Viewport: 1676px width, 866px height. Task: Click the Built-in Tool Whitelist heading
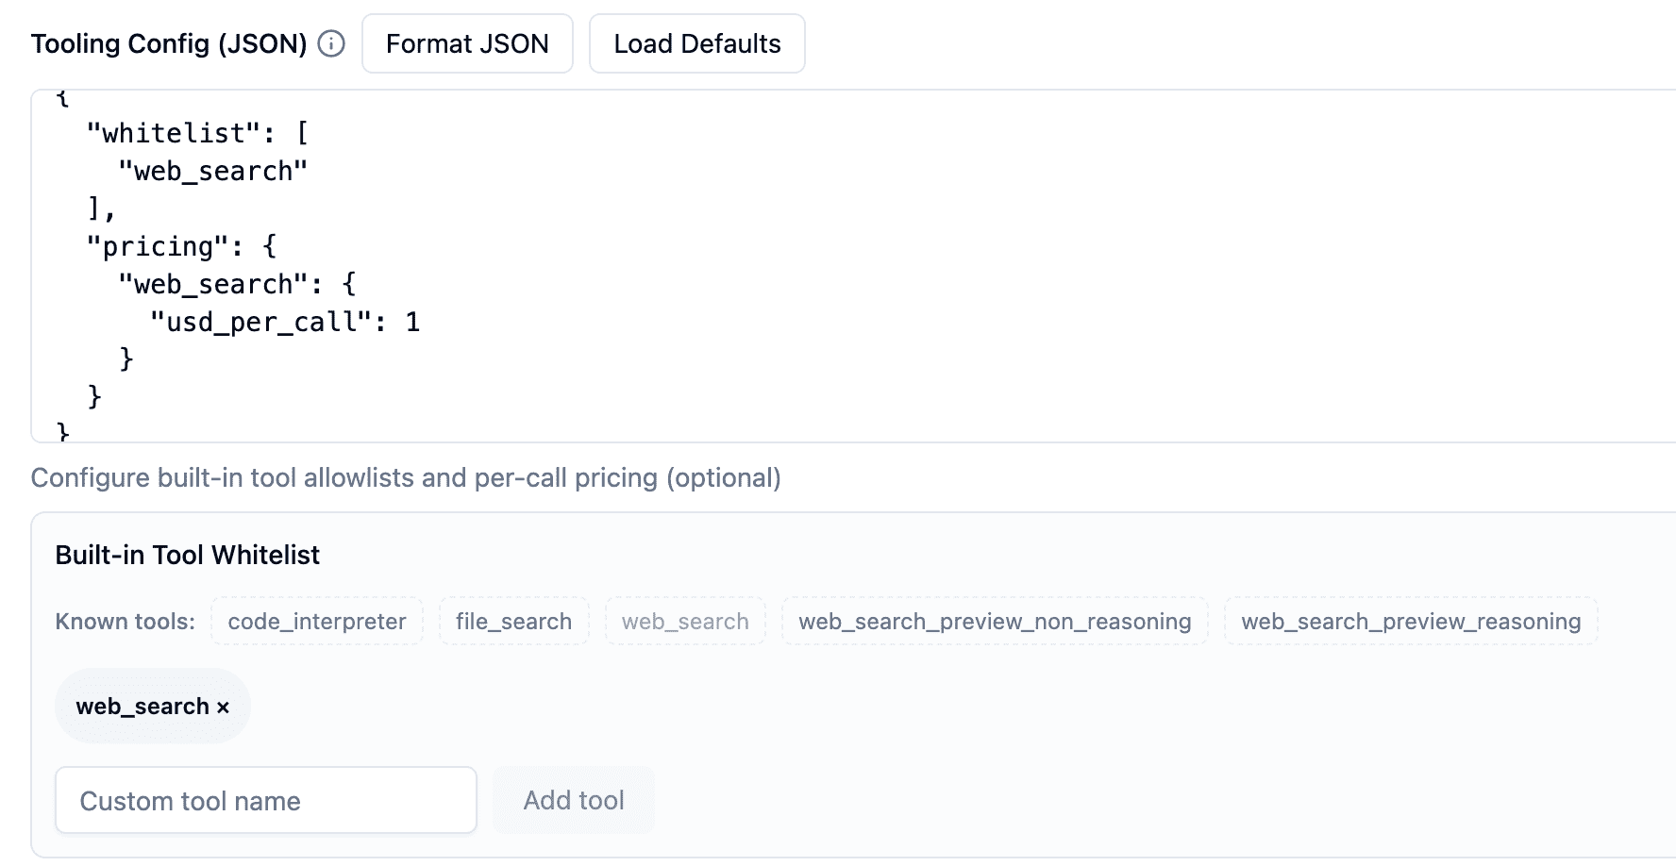(189, 555)
